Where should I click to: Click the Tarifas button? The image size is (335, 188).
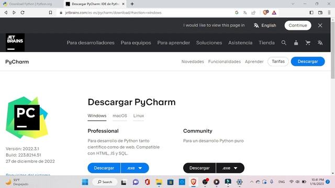(278, 62)
